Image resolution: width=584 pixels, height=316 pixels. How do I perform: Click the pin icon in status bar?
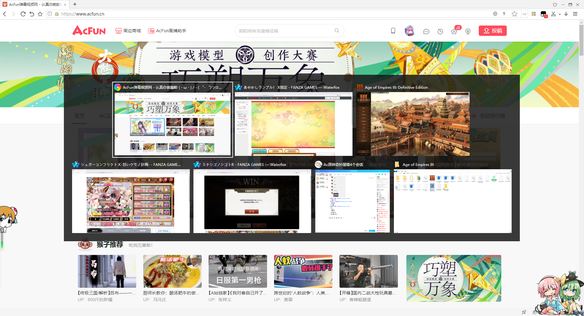click(x=524, y=312)
